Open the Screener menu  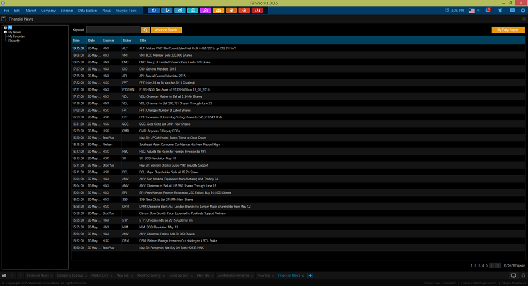(x=67, y=11)
